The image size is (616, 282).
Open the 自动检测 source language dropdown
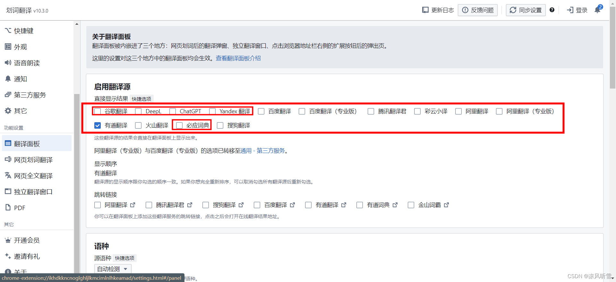[113, 269]
